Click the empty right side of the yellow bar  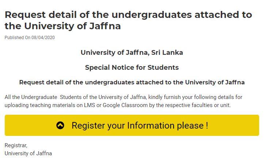(x=233, y=125)
